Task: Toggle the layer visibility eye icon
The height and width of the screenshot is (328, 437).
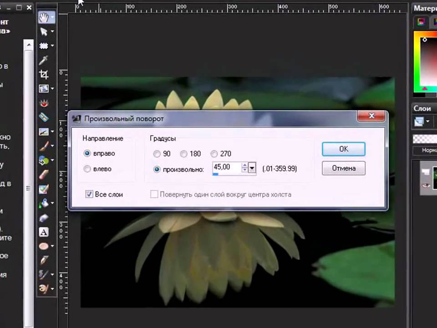Action: click(426, 185)
